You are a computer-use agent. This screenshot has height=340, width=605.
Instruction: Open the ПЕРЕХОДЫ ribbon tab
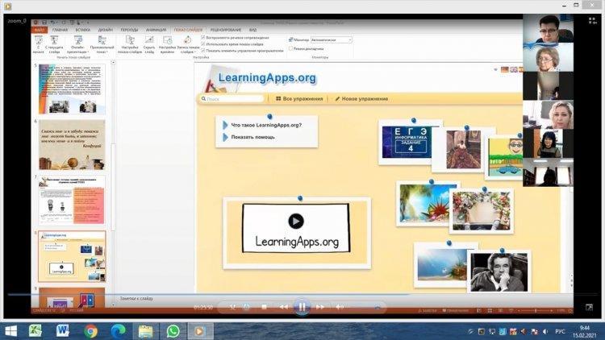[129, 30]
